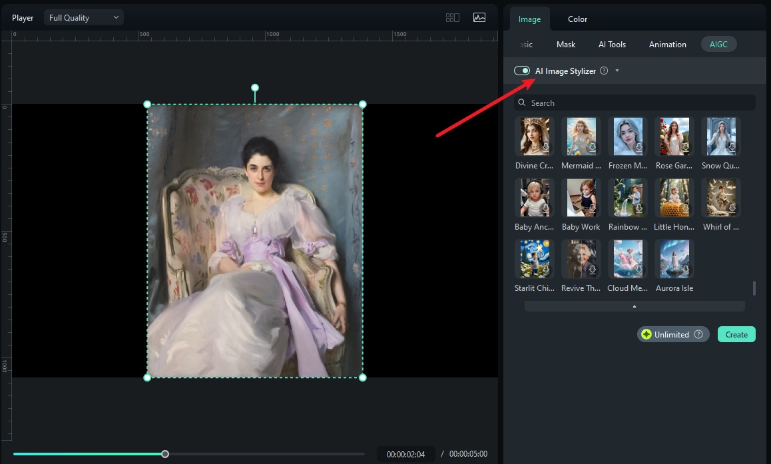The width and height of the screenshot is (771, 464).
Task: Open the Animation tab
Action: tap(667, 44)
